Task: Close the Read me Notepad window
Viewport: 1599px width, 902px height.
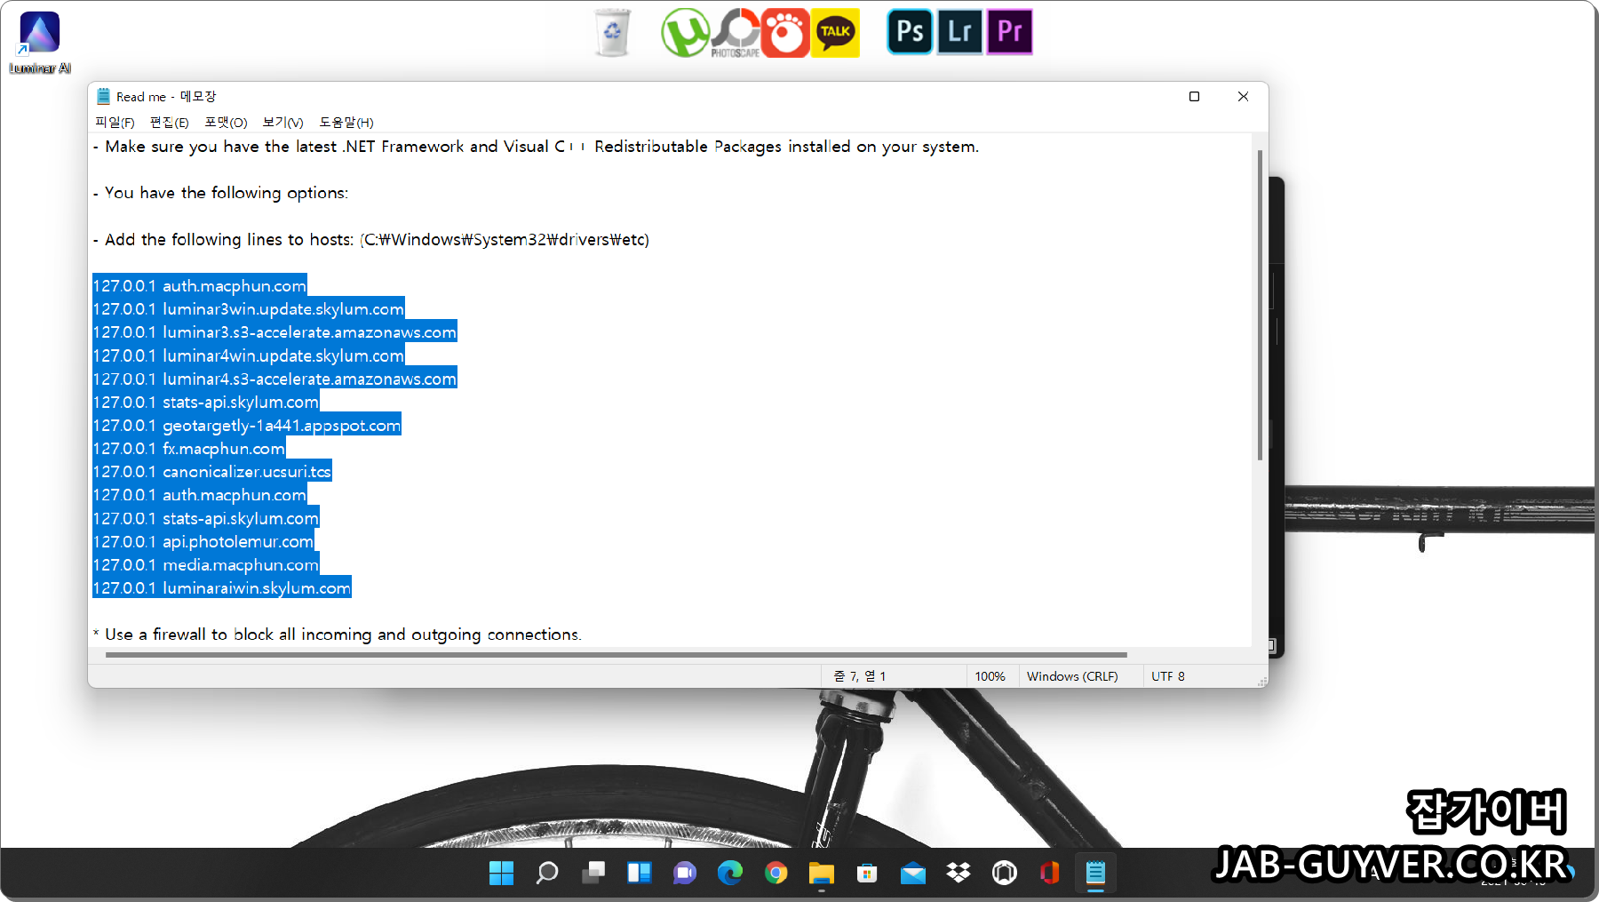Action: click(x=1243, y=96)
